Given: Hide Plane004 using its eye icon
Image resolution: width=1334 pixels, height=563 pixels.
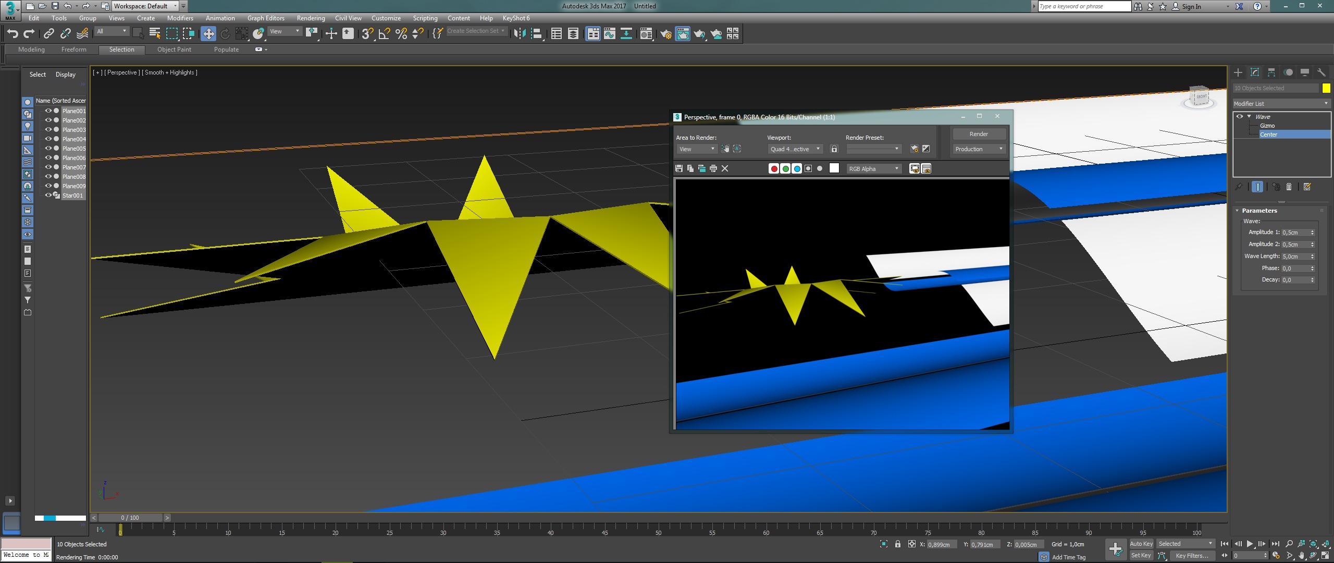Looking at the screenshot, I should pos(48,139).
